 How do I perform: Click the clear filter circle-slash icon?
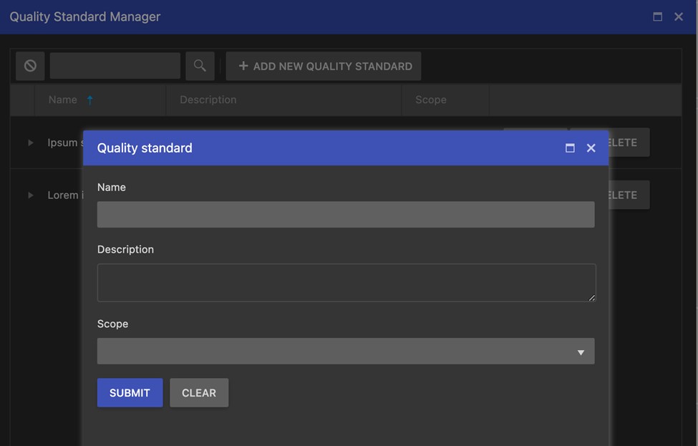tap(30, 66)
